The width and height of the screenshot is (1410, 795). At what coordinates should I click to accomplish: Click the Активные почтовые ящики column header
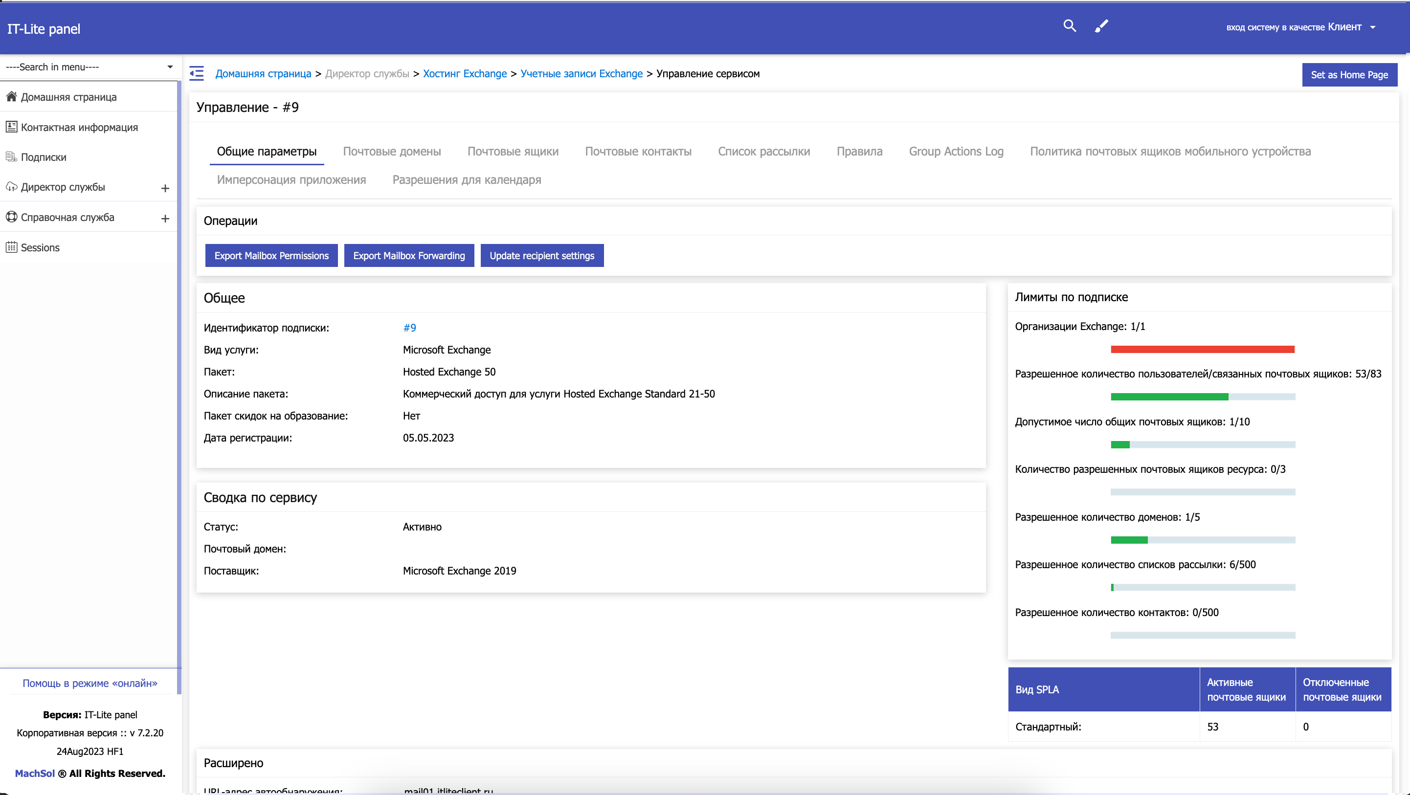tap(1247, 689)
